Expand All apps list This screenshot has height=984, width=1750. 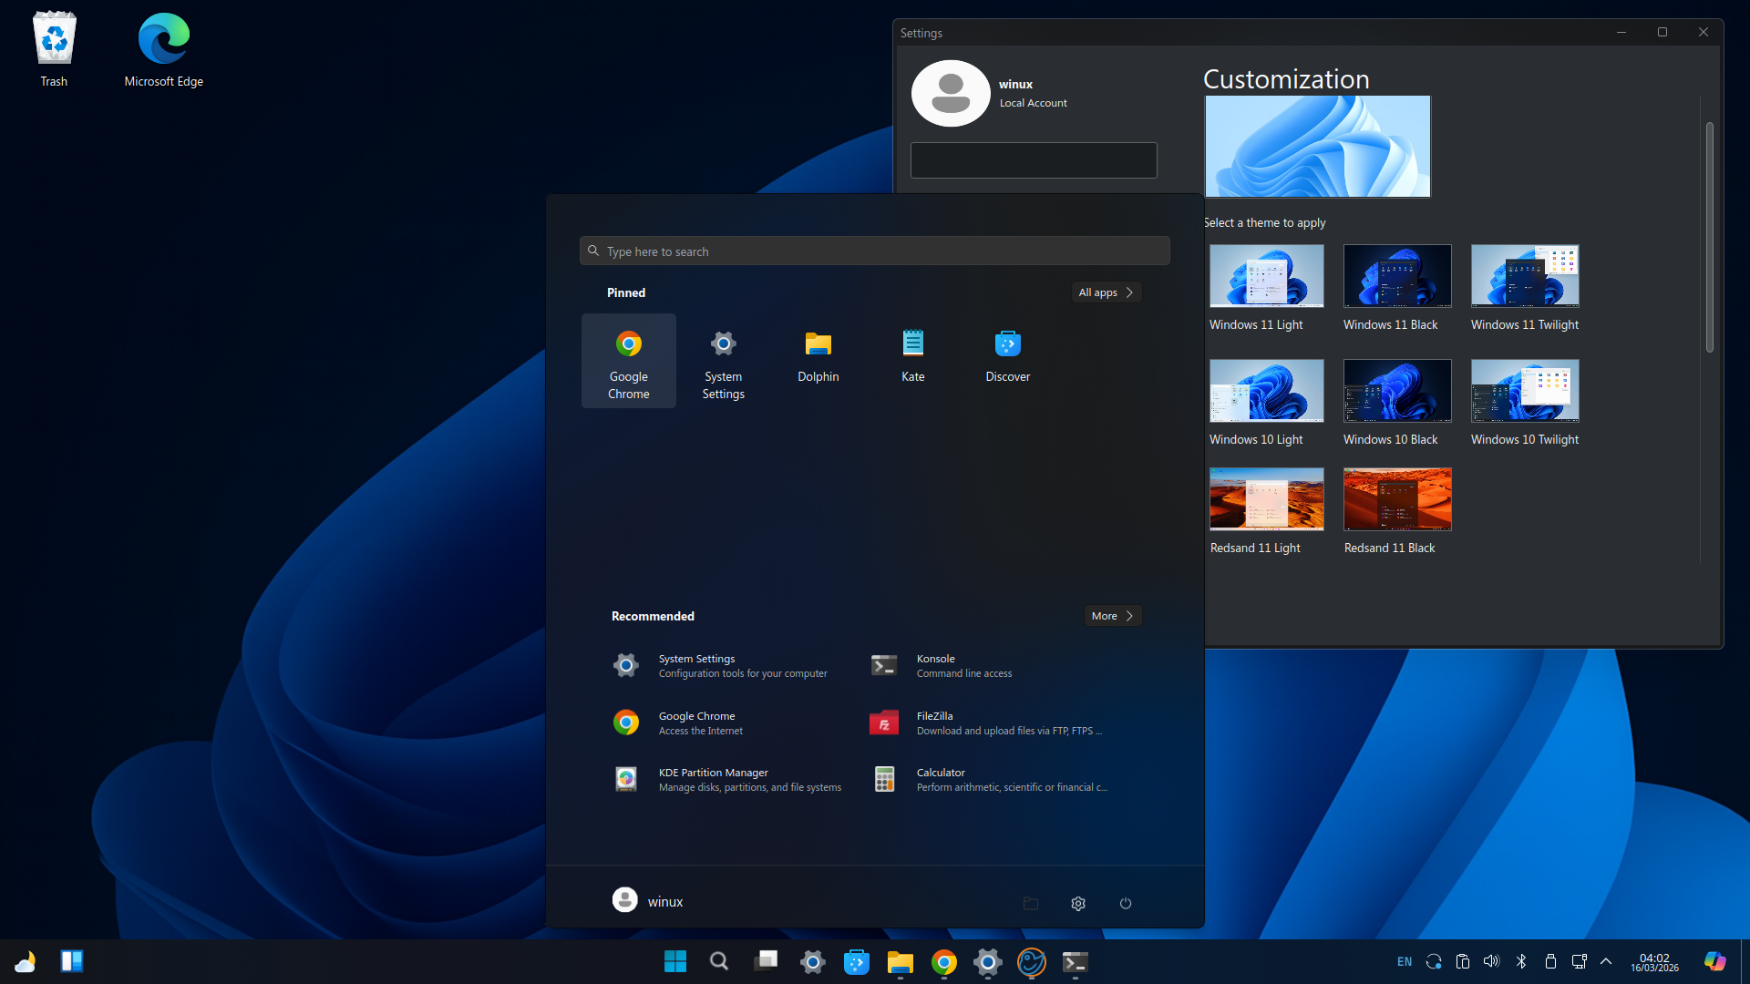tap(1106, 292)
